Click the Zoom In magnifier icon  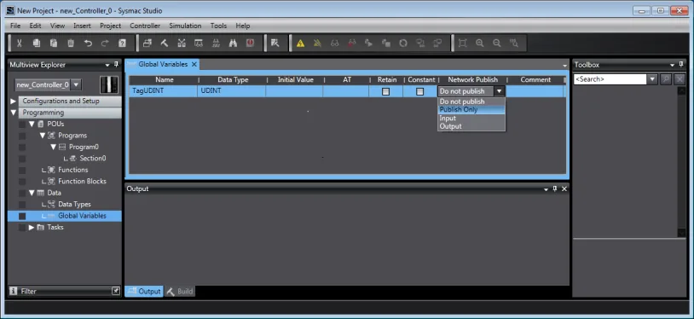click(480, 43)
